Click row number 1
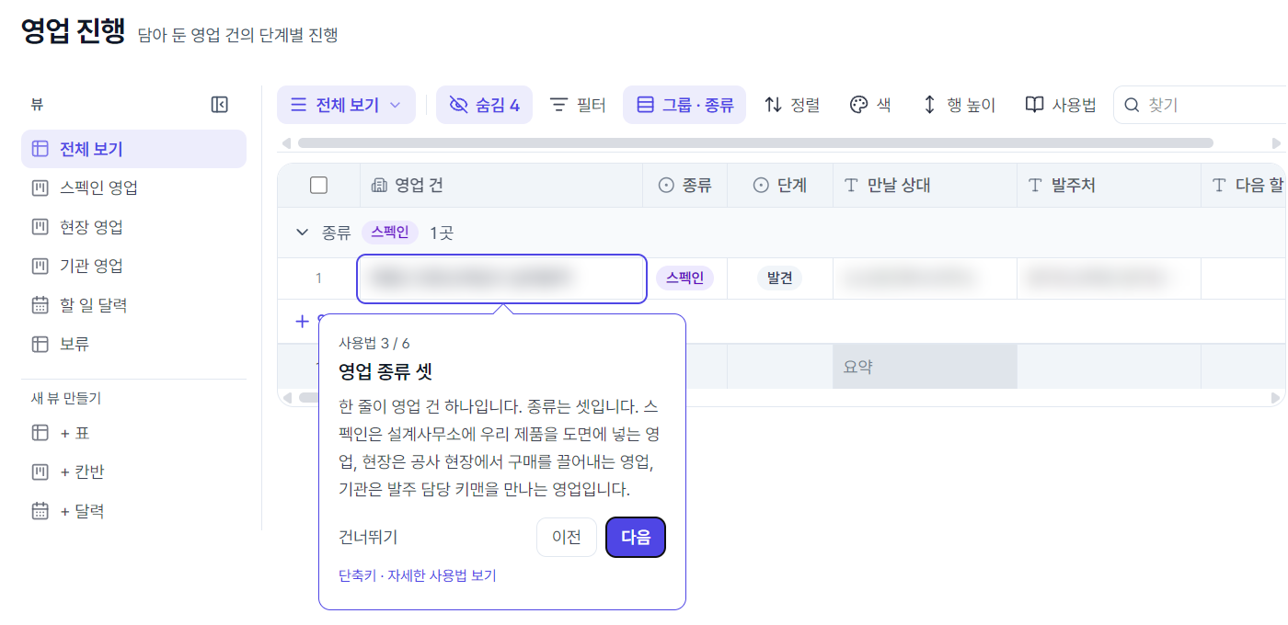The image size is (1288, 625). click(x=318, y=278)
